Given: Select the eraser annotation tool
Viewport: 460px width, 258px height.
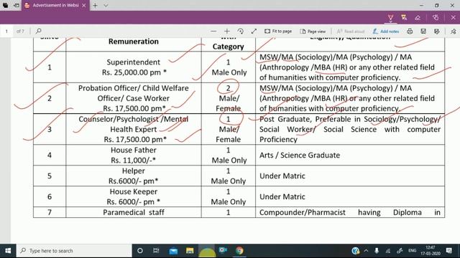Looking at the screenshot, I should [x=418, y=18].
